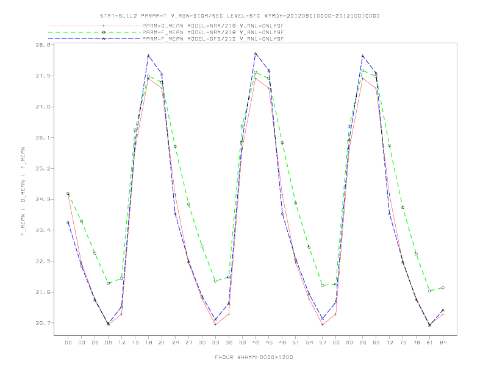
Task: Click the blue triangle peak marker above hour 42
Action: tap(256, 53)
